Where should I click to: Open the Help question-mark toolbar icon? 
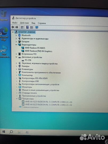(27, 27)
